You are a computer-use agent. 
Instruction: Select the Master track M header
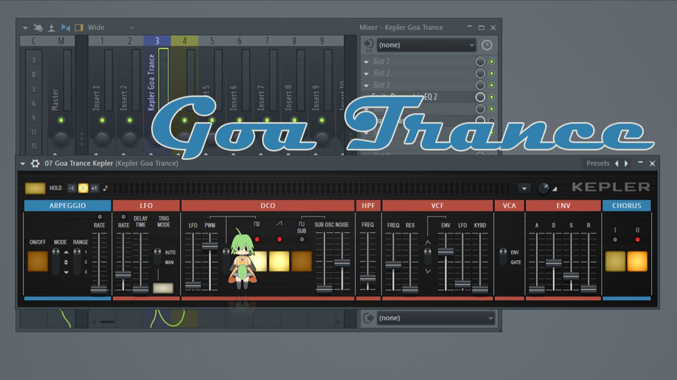[61, 41]
